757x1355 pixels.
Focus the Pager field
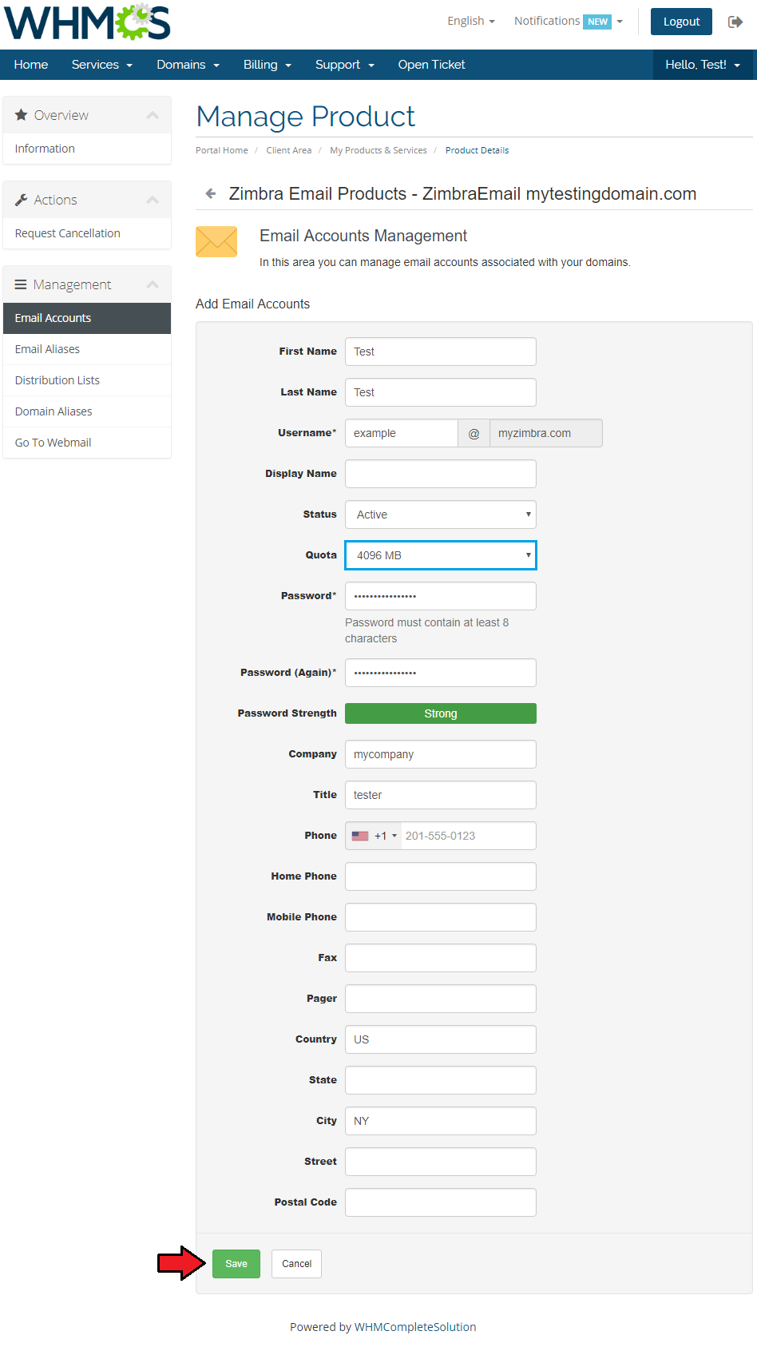tap(441, 999)
